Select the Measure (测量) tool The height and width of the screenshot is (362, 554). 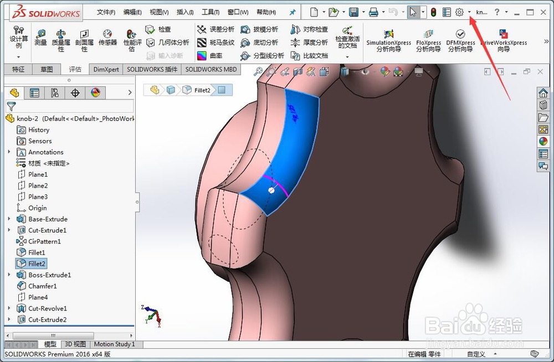point(40,38)
